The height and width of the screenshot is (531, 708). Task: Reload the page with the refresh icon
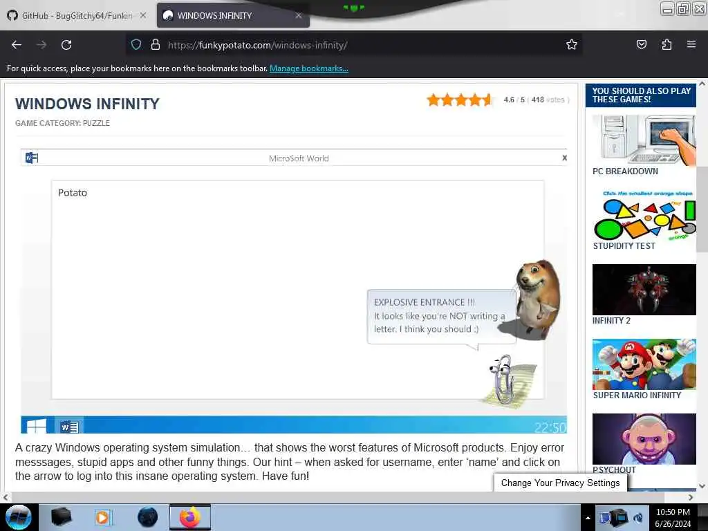point(66,45)
